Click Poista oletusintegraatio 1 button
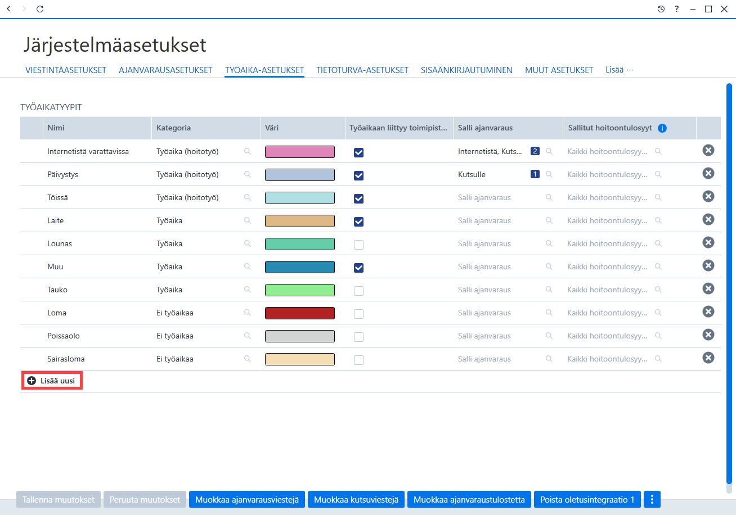 [x=587, y=499]
